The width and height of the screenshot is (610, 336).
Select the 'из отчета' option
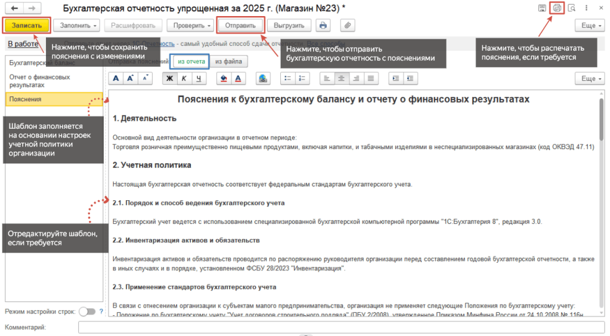[191, 61]
